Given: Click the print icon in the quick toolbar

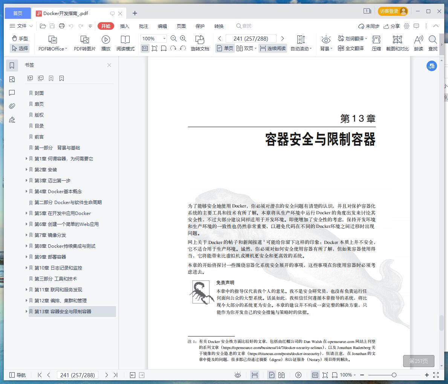Looking at the screenshot, I should [62, 26].
